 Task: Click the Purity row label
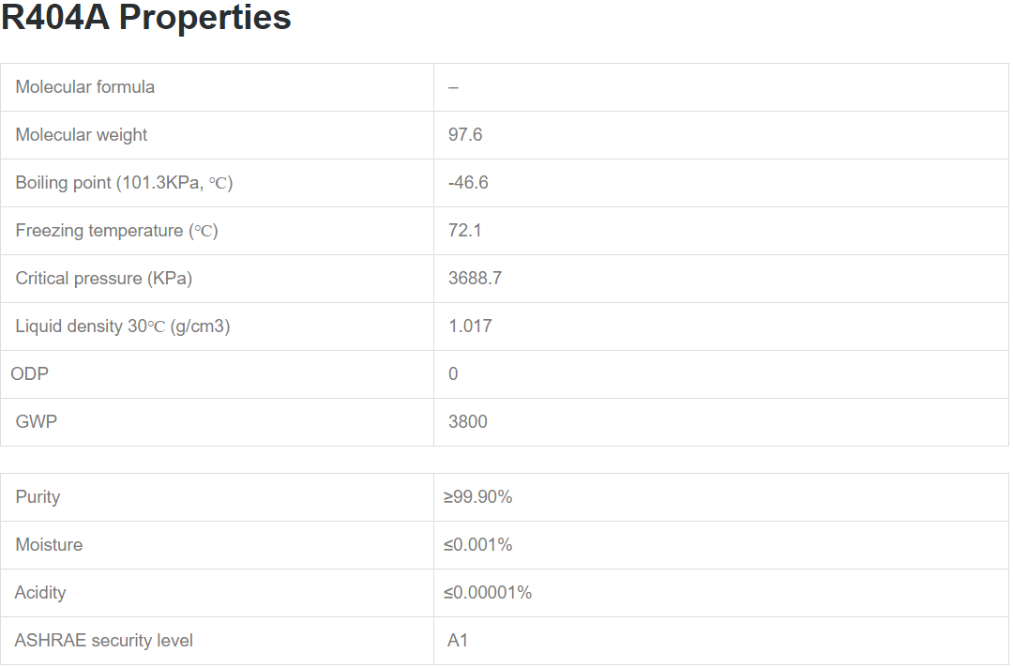click(38, 497)
